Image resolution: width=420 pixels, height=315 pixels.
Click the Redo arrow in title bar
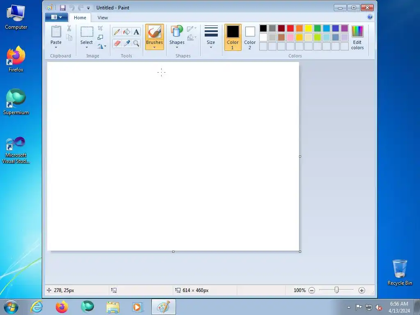click(80, 8)
